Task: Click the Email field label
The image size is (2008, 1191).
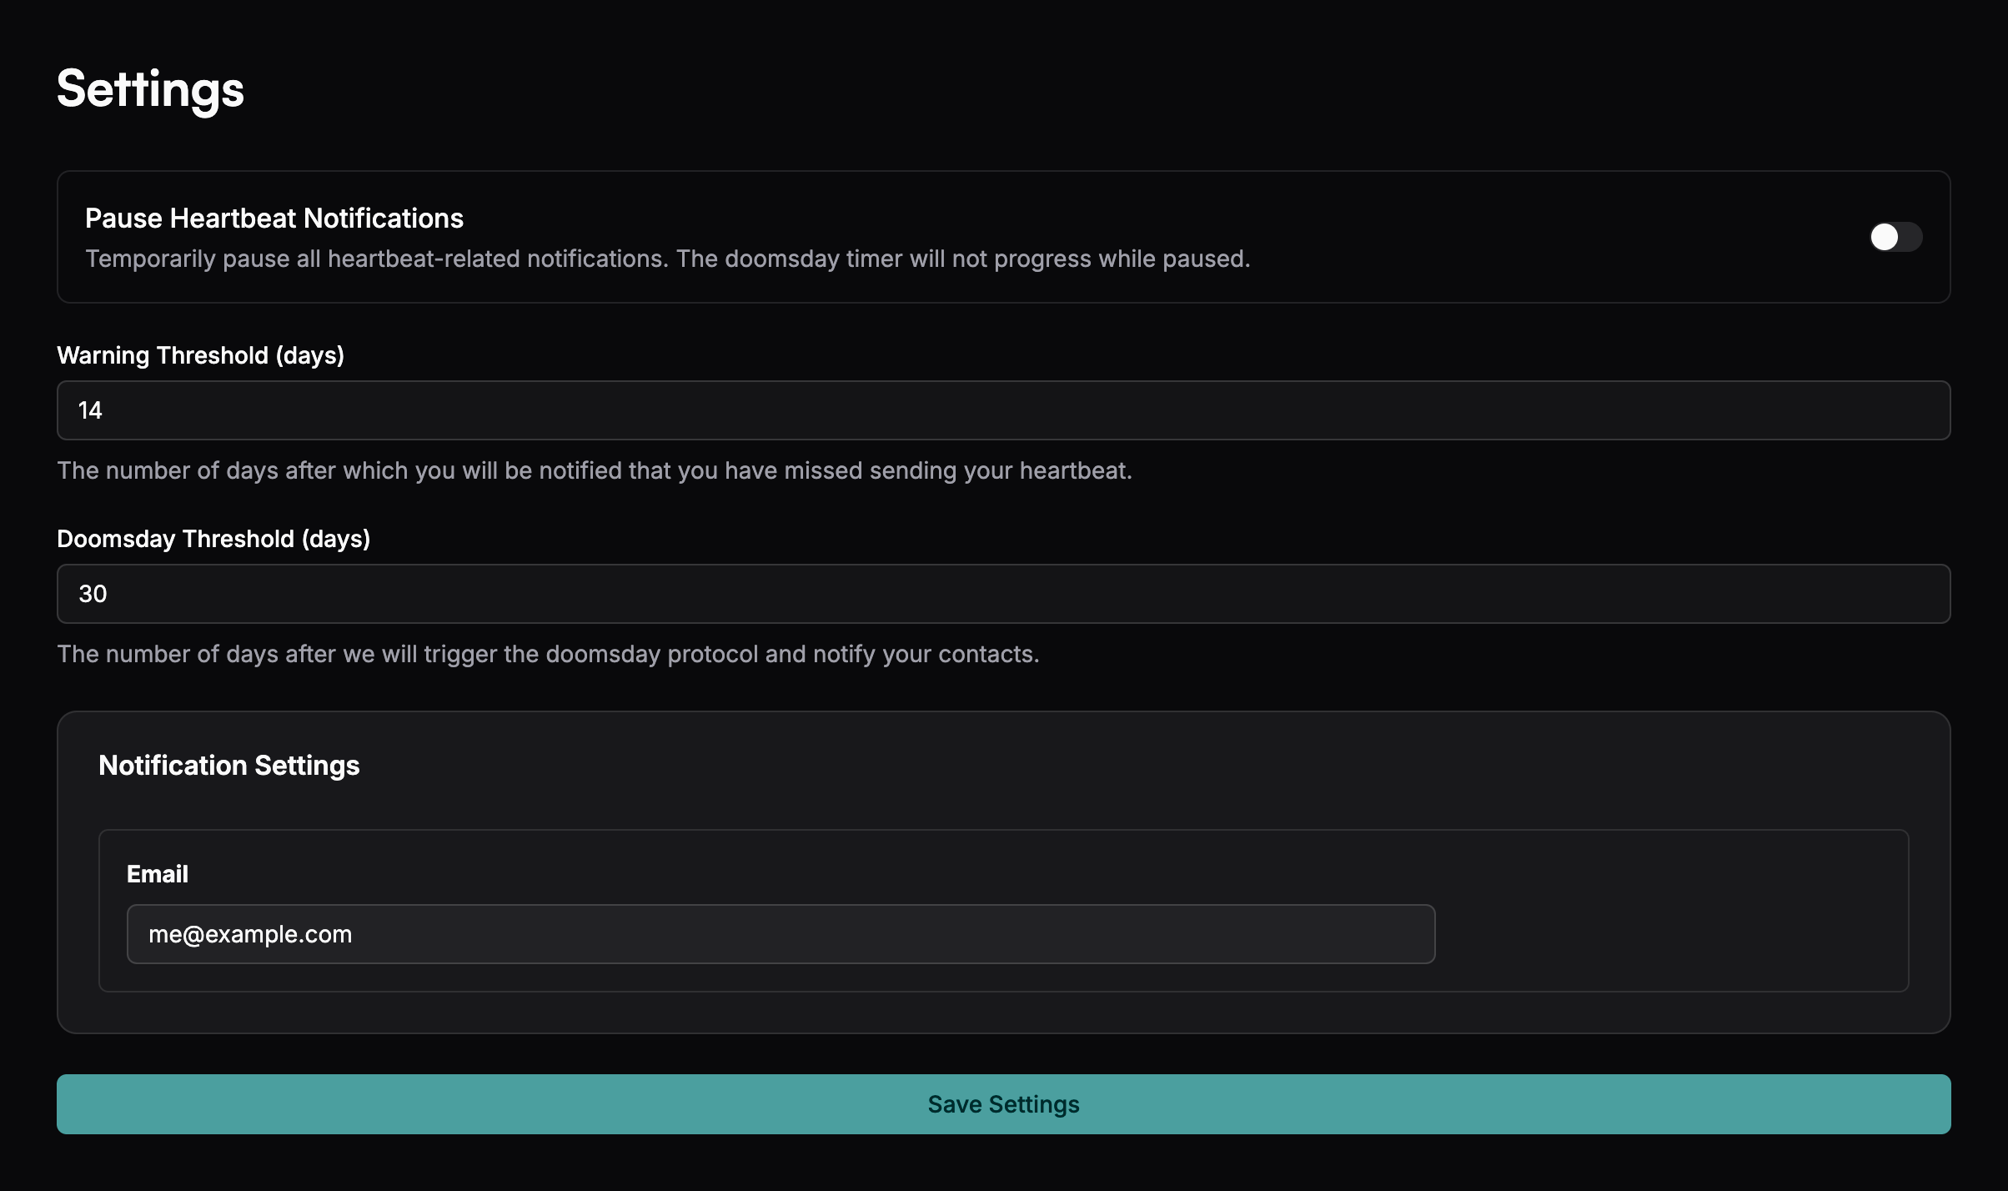Action: point(157,874)
